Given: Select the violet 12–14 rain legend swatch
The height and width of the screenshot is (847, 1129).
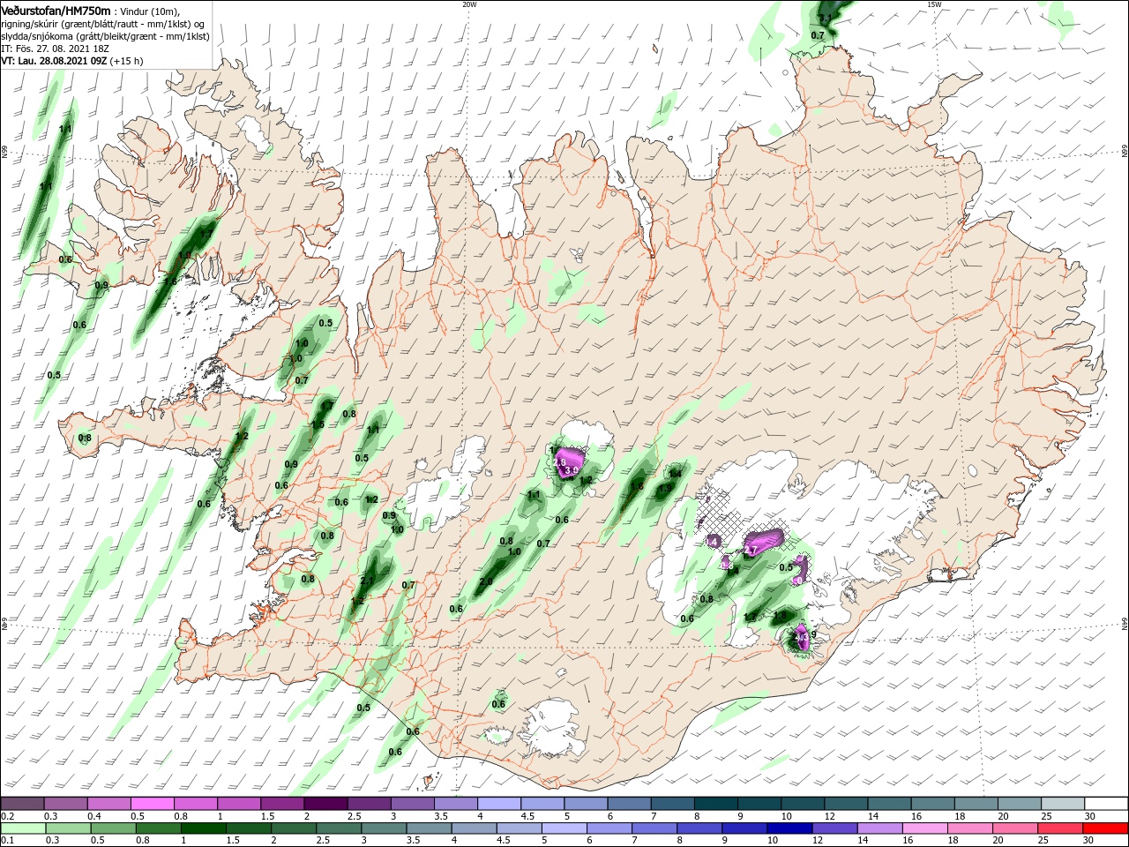Looking at the screenshot, I should tap(836, 828).
